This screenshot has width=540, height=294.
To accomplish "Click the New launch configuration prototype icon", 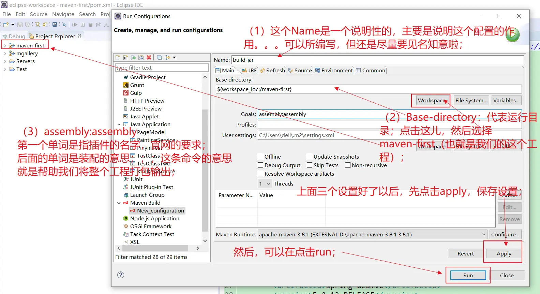I will 125,58.
